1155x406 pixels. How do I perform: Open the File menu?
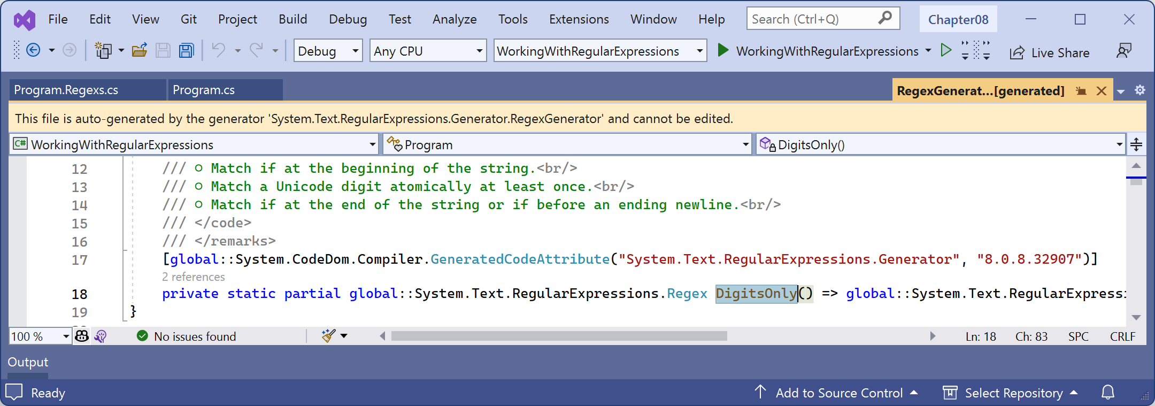click(58, 19)
